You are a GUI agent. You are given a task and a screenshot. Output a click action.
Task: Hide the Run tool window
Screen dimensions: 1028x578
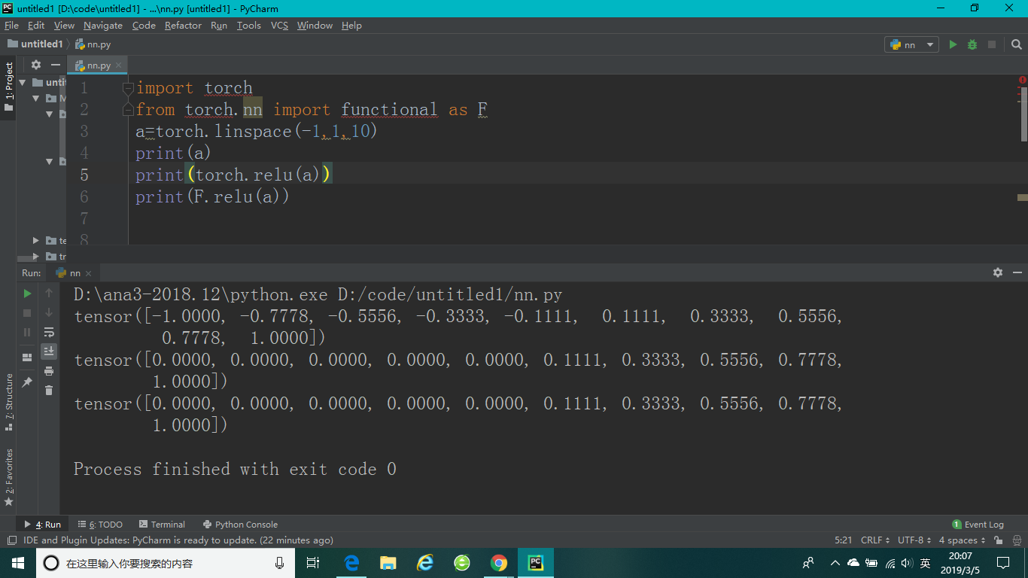coord(1017,272)
